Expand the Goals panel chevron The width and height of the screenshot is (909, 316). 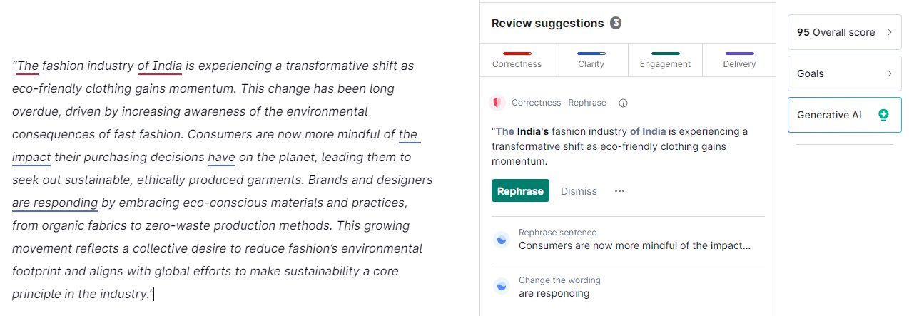pos(890,73)
